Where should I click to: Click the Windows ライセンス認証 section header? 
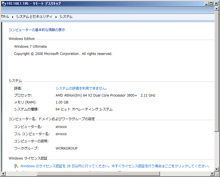coord(28,158)
